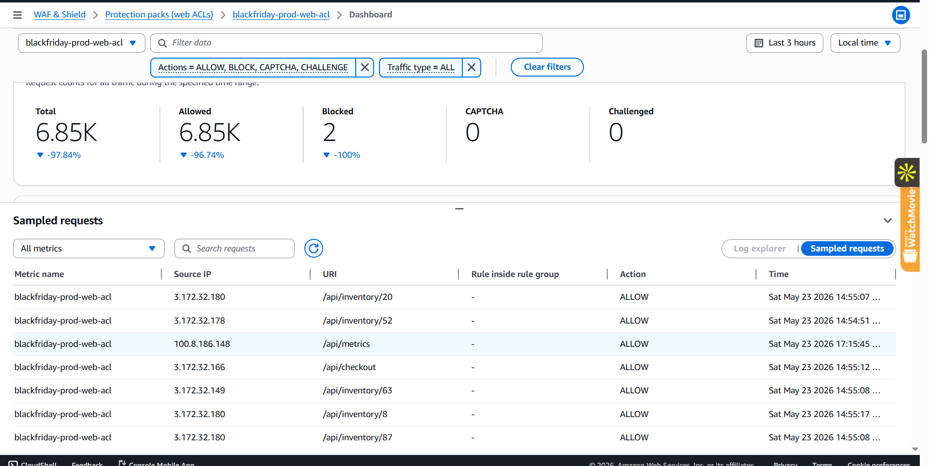Click the Time column header
This screenshot has height=466, width=929.
[779, 274]
